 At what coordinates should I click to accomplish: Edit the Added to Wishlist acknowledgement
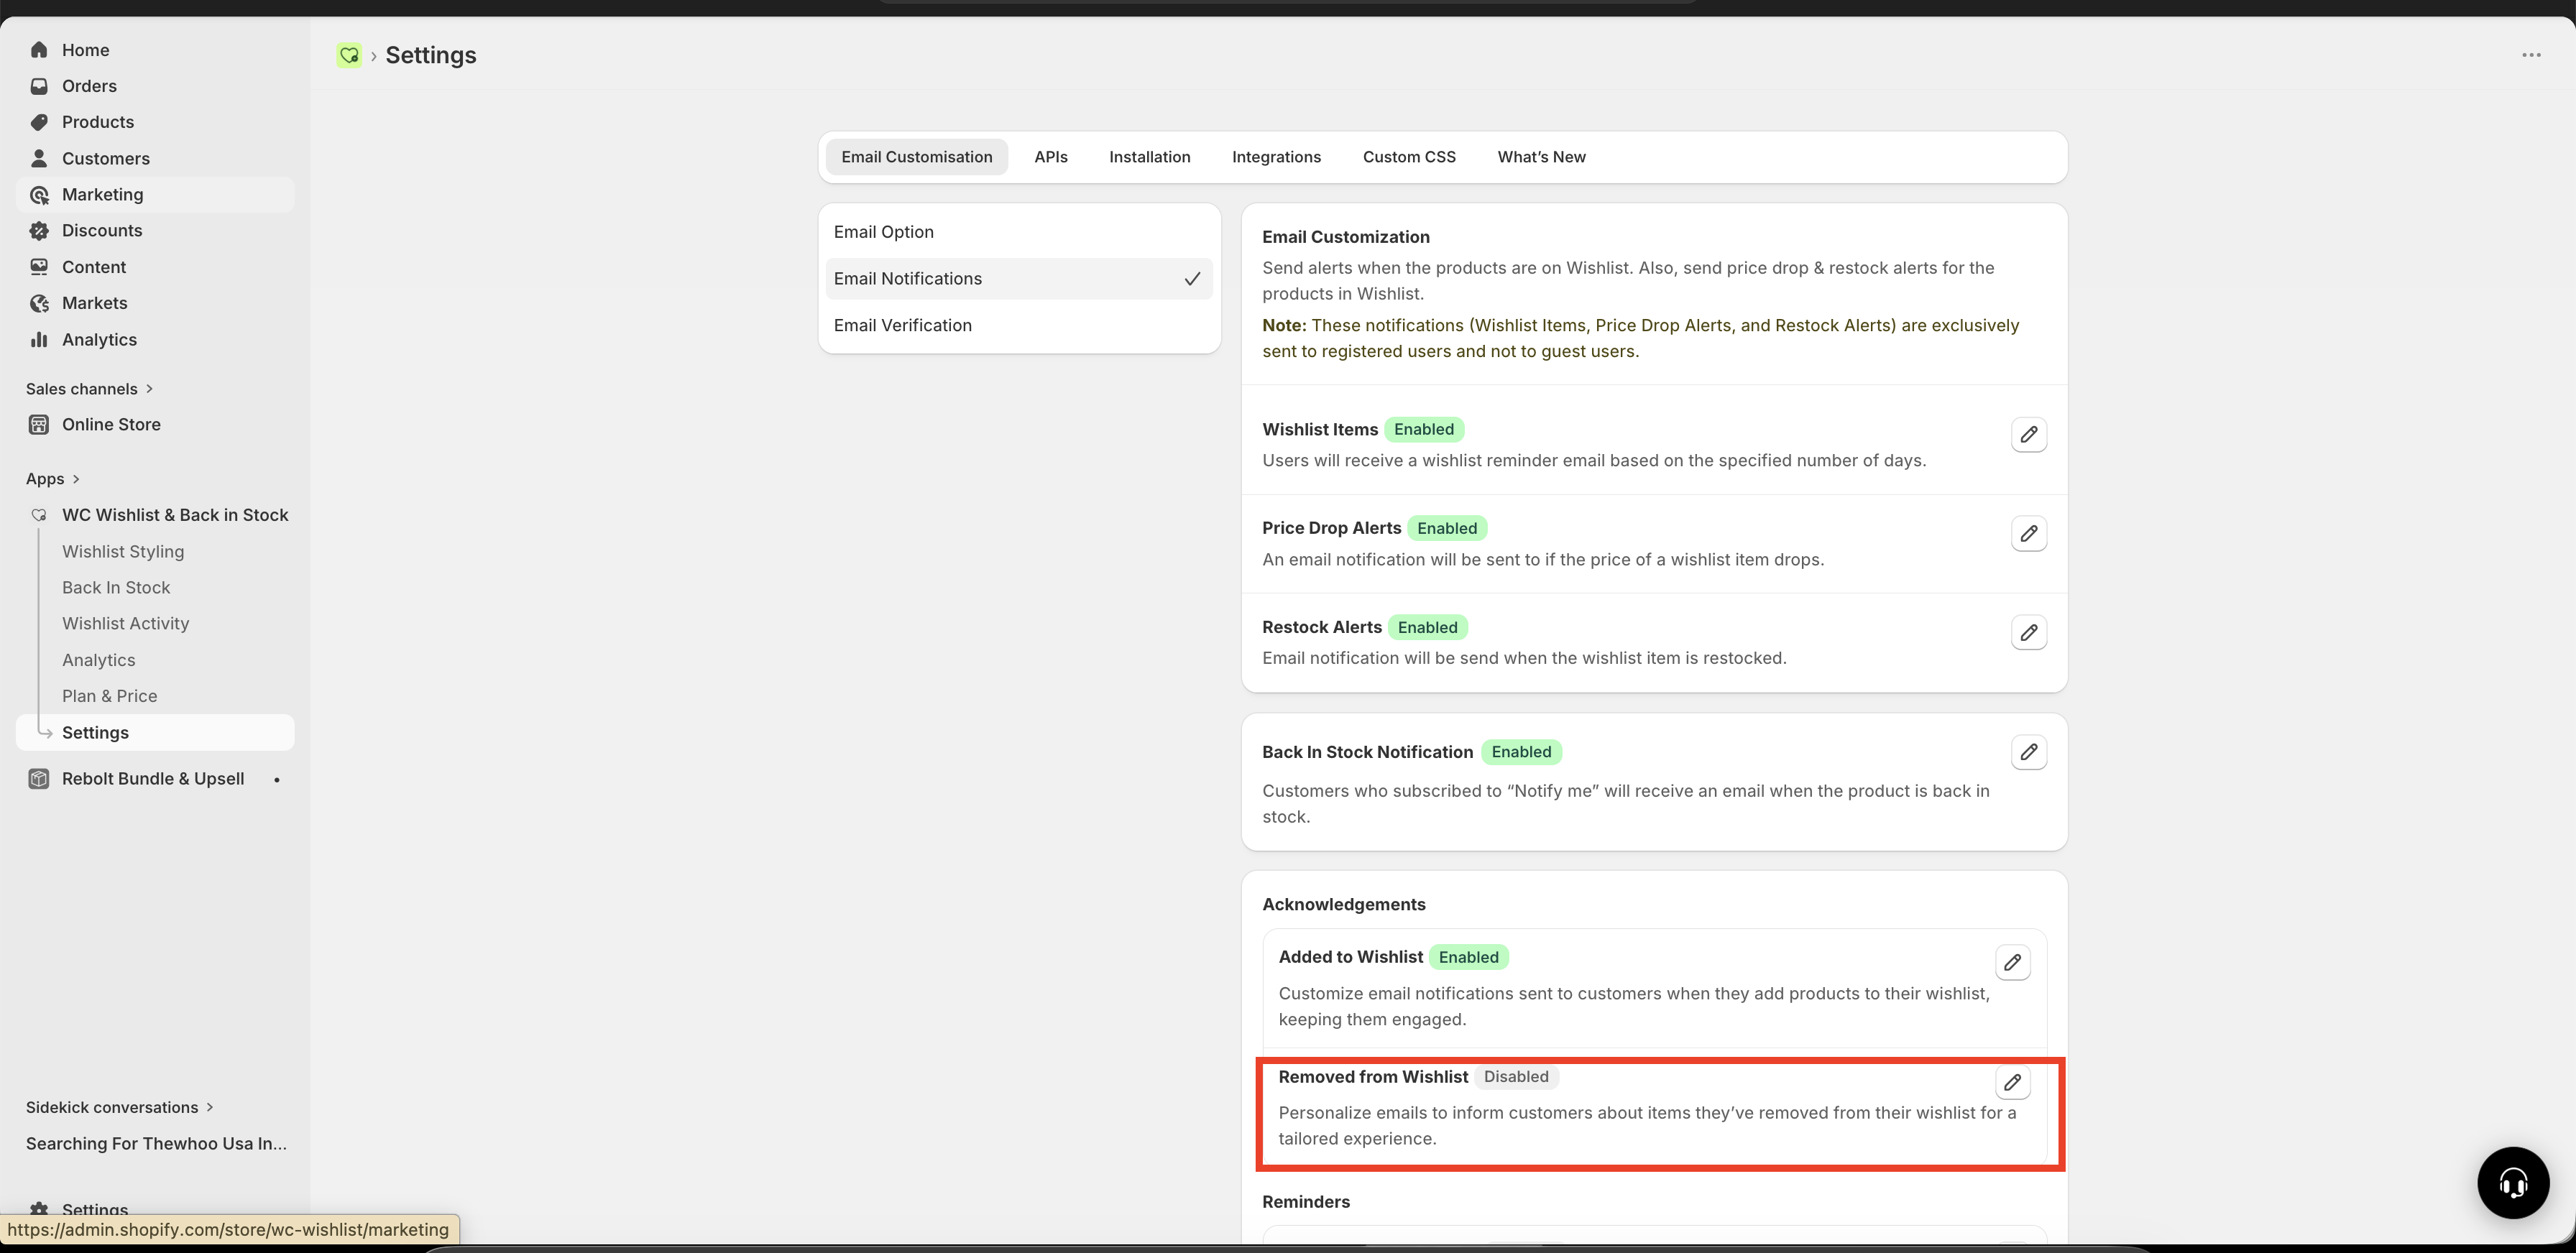[x=2012, y=962]
